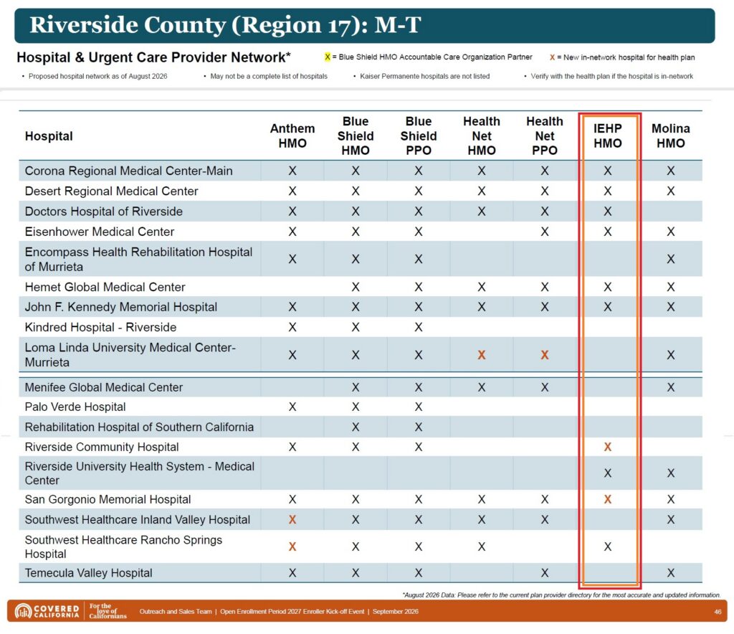The height and width of the screenshot is (634, 734).
Task: Click the 'Health Net HMO' column header
Action: [x=482, y=136]
